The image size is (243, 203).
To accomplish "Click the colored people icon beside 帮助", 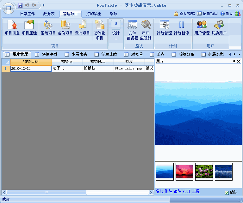I will 238,14.
